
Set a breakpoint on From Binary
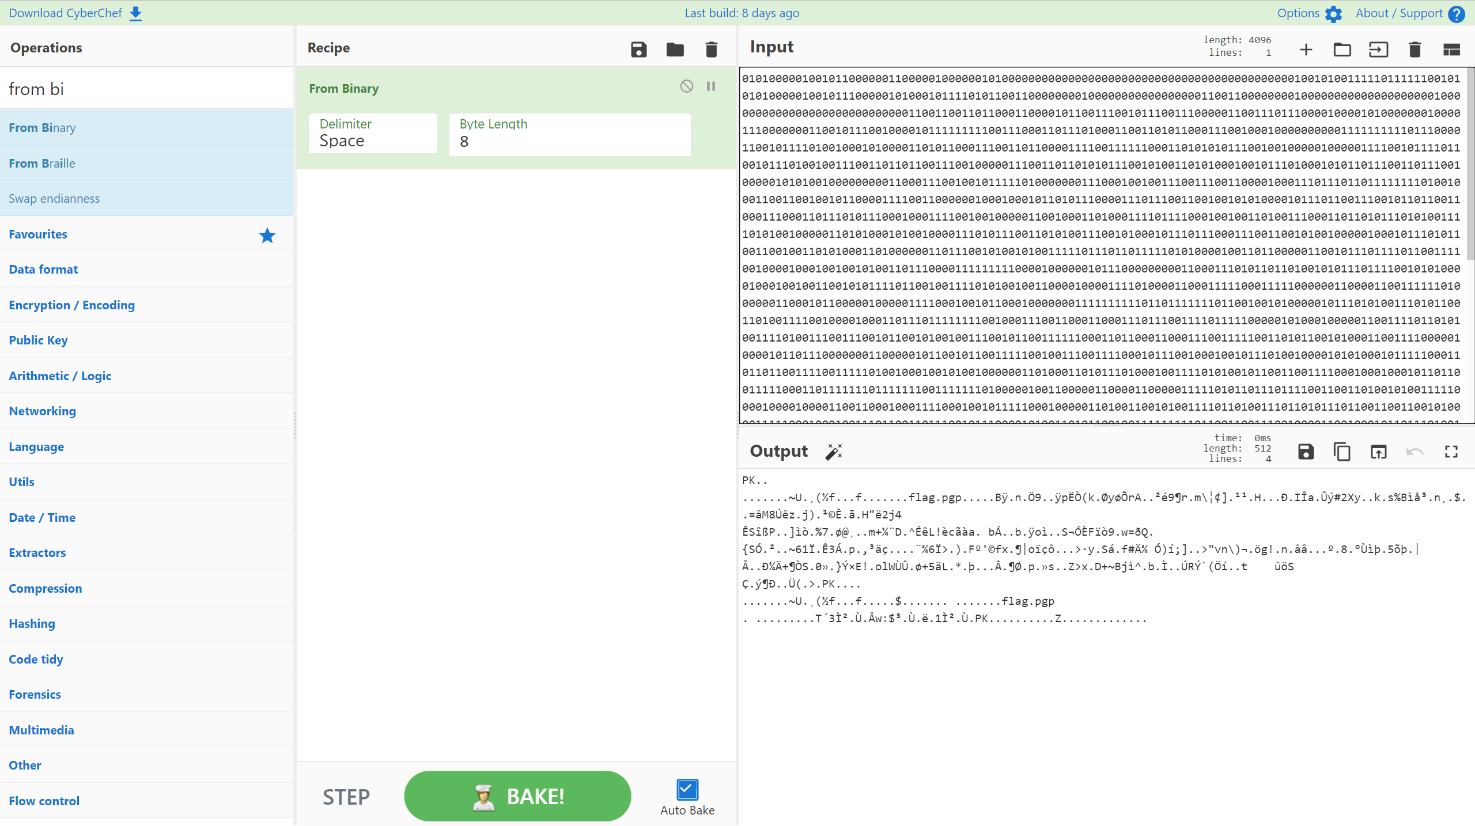point(710,86)
